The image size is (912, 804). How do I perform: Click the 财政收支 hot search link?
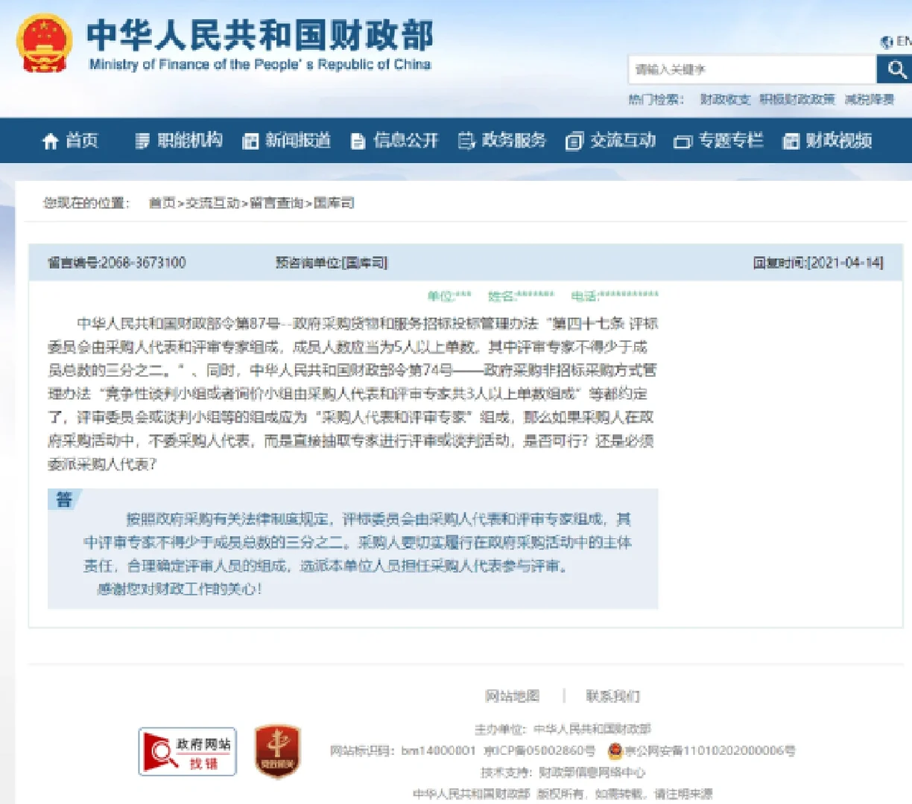click(x=726, y=100)
